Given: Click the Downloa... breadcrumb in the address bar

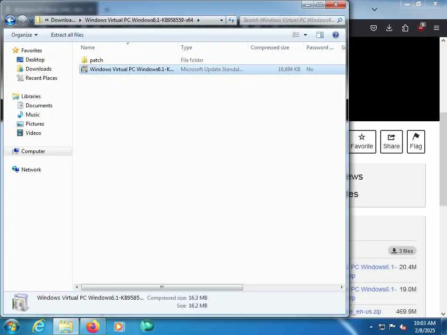Looking at the screenshot, I should [x=63, y=20].
